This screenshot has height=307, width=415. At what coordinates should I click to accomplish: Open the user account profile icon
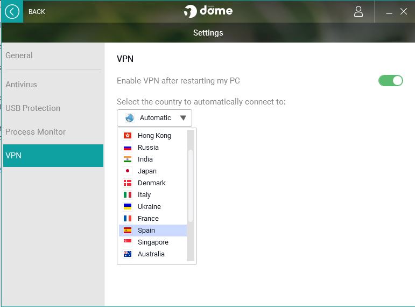coord(358,11)
